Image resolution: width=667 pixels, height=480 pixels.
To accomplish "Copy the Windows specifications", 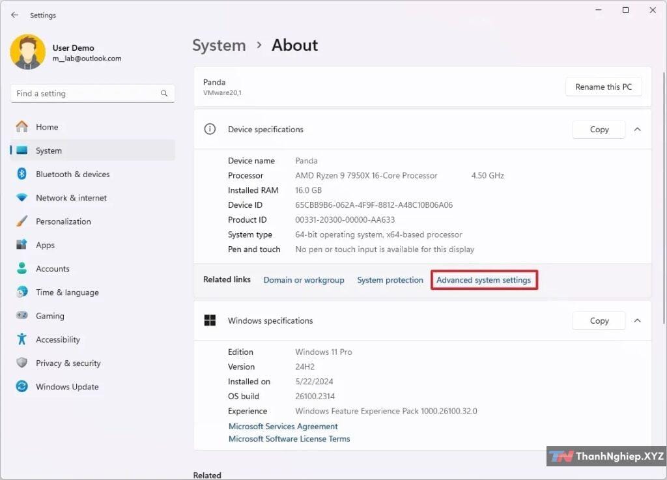I will [599, 320].
